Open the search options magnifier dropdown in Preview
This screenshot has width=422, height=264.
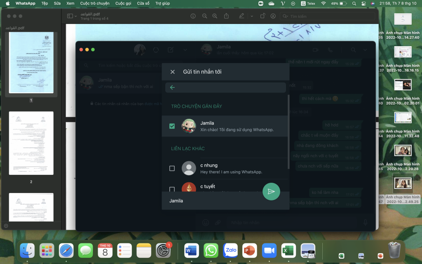(x=285, y=16)
